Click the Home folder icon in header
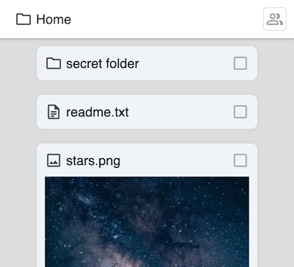 tap(24, 19)
